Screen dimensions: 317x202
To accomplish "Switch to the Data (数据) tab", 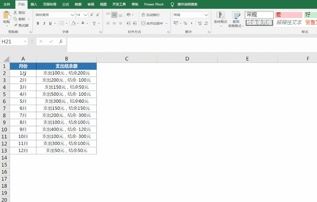I will [78, 4].
